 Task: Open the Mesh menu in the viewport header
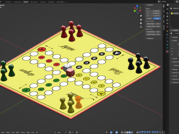[x=18, y=133]
